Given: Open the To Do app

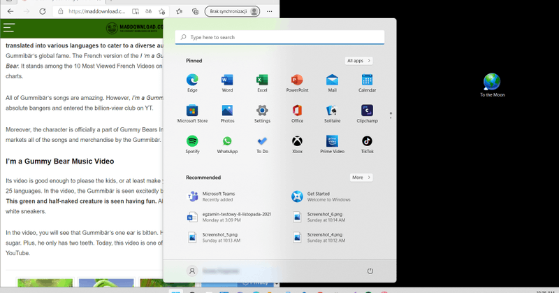Looking at the screenshot, I should point(262,145).
